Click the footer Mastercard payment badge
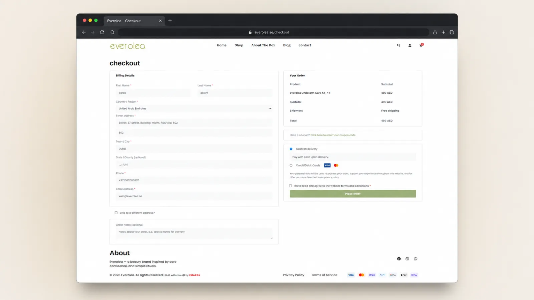Screen dimensions: 534x300 [x=361, y=275]
